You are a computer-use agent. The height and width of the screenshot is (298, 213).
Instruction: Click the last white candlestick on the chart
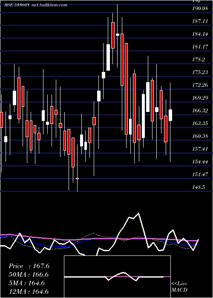coord(170,115)
